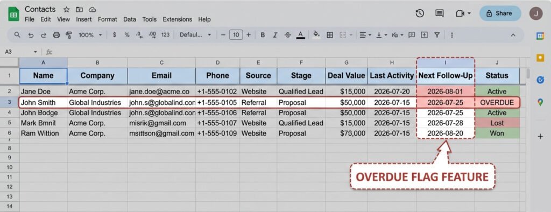Viewport: 551px width, 212px height.
Task: Toggle italic formatting
Action: point(275,35)
